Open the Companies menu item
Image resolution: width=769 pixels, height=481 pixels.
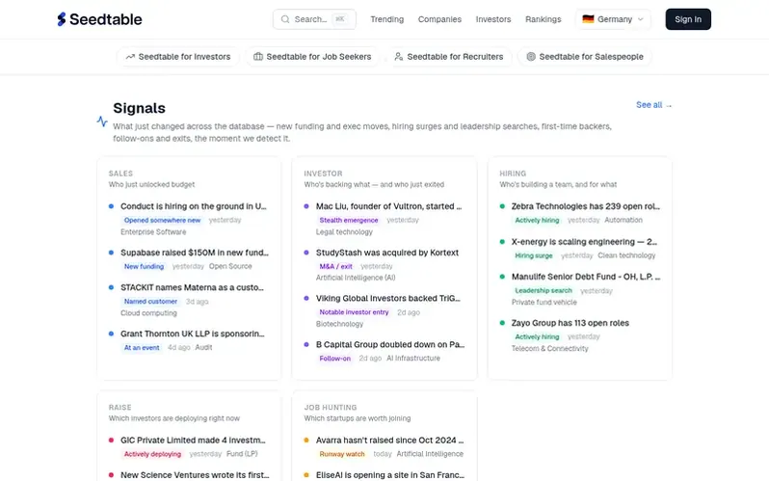pyautogui.click(x=439, y=19)
